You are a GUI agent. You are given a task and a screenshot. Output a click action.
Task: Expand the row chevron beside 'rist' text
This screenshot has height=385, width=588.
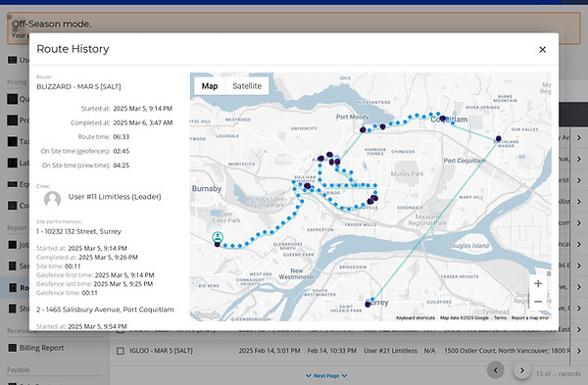pyautogui.click(x=579, y=180)
